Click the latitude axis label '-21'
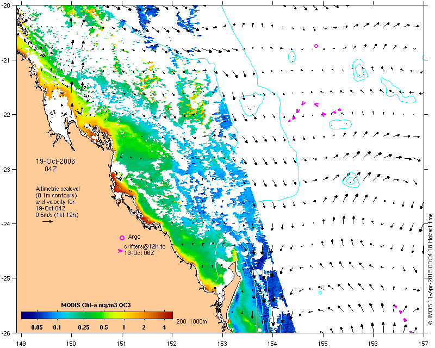This screenshot has width=435, height=348. pyautogui.click(x=5, y=60)
